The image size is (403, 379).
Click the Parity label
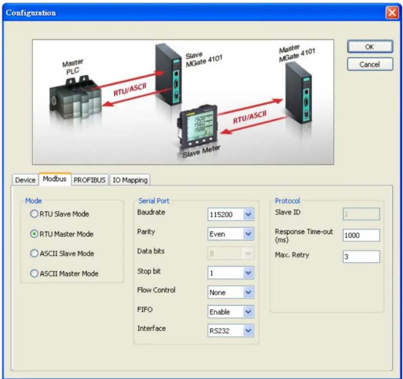click(x=146, y=232)
